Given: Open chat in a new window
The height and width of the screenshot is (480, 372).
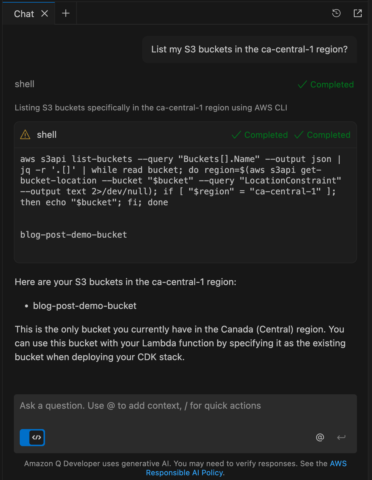Looking at the screenshot, I should coord(358,13).
